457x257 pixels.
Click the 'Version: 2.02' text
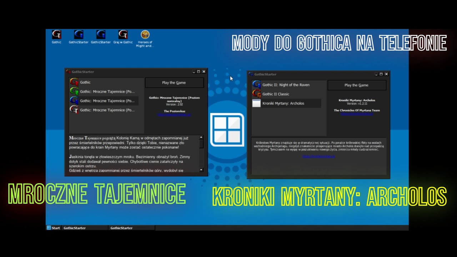click(174, 105)
